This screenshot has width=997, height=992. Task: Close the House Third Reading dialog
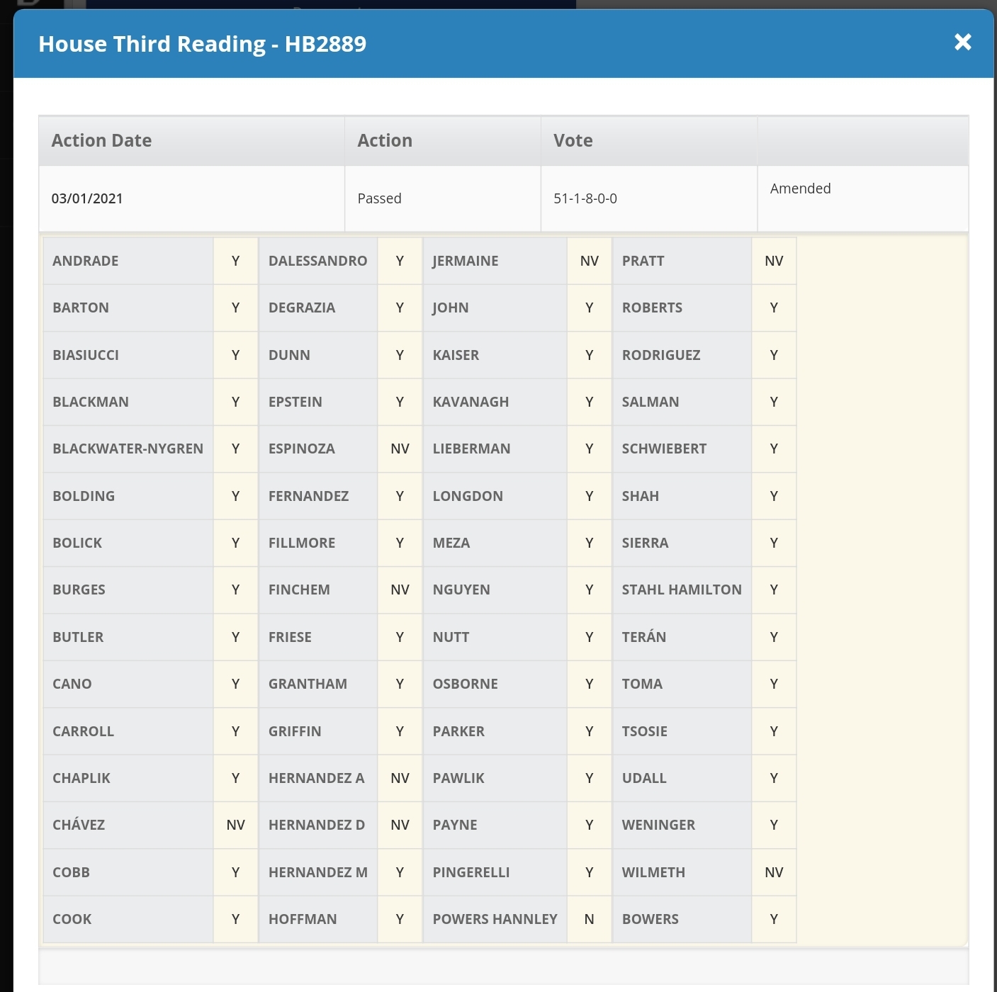[962, 43]
